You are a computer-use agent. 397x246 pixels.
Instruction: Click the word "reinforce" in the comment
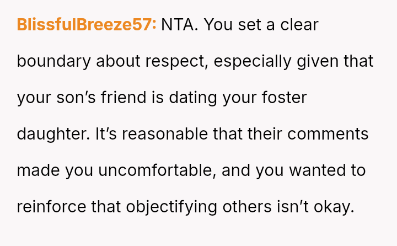point(52,207)
